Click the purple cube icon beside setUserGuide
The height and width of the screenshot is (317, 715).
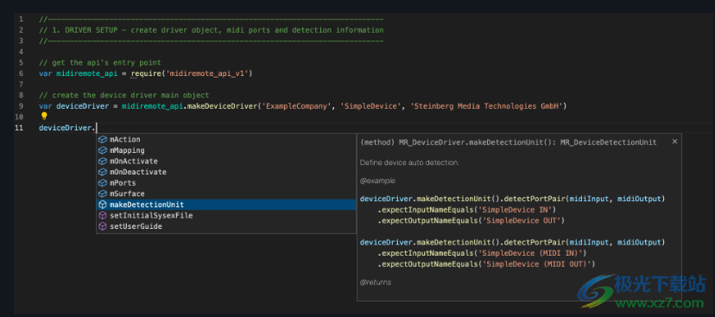[x=103, y=226]
